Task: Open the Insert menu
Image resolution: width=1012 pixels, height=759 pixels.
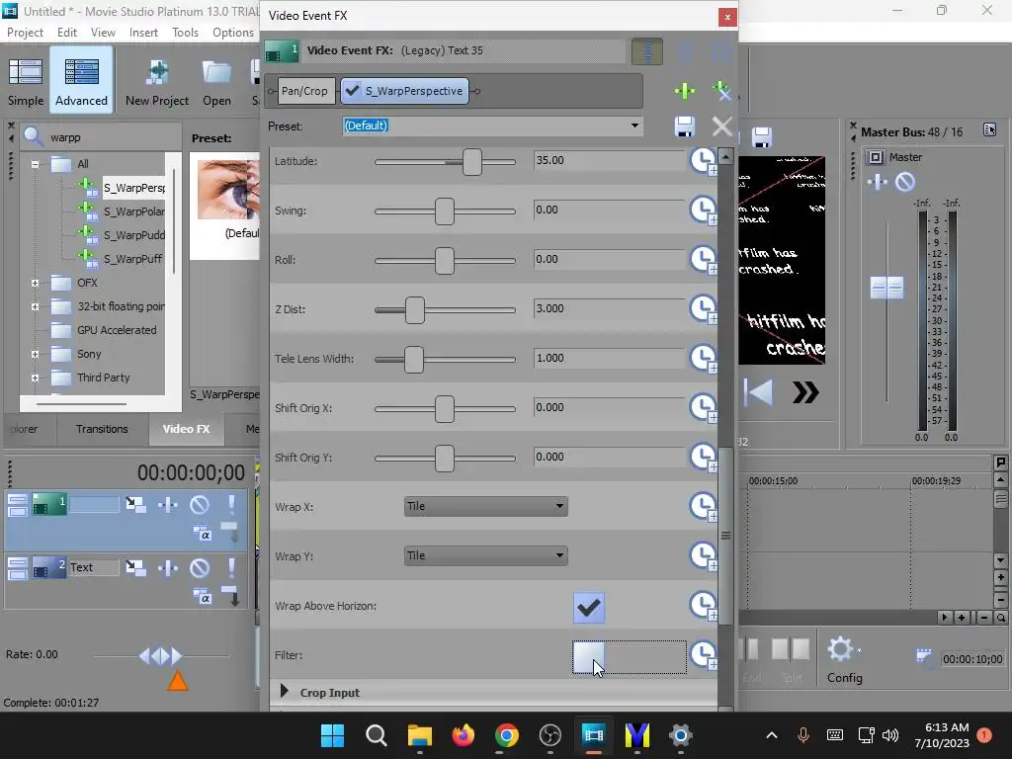Action: coord(143,33)
